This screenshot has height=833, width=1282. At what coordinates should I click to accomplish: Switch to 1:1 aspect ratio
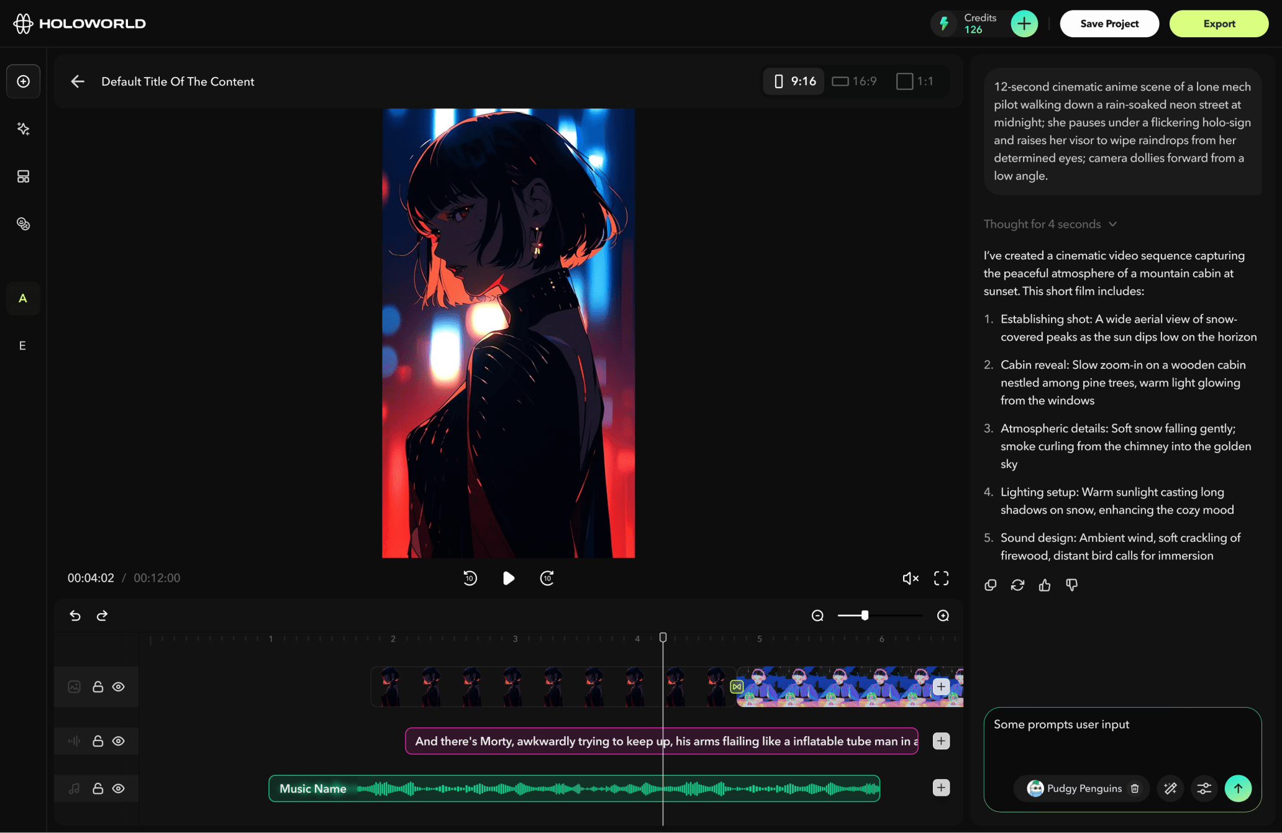(x=914, y=81)
